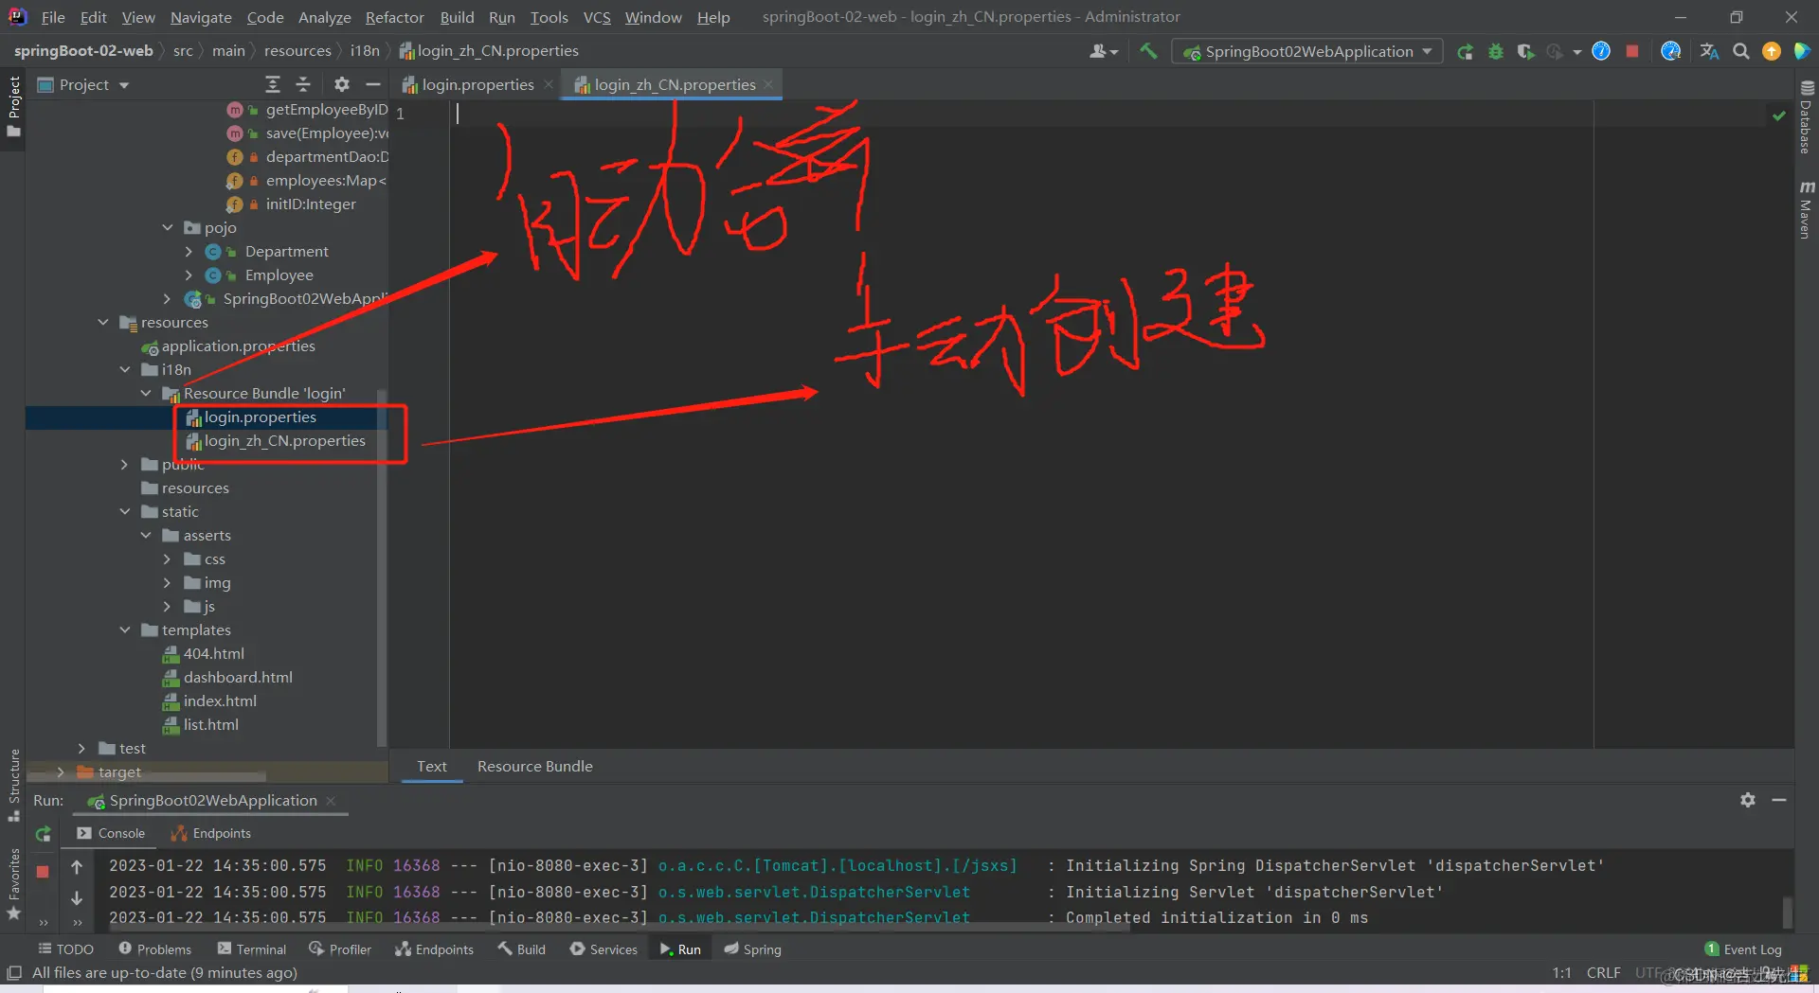Expand the css folder

coord(168,559)
